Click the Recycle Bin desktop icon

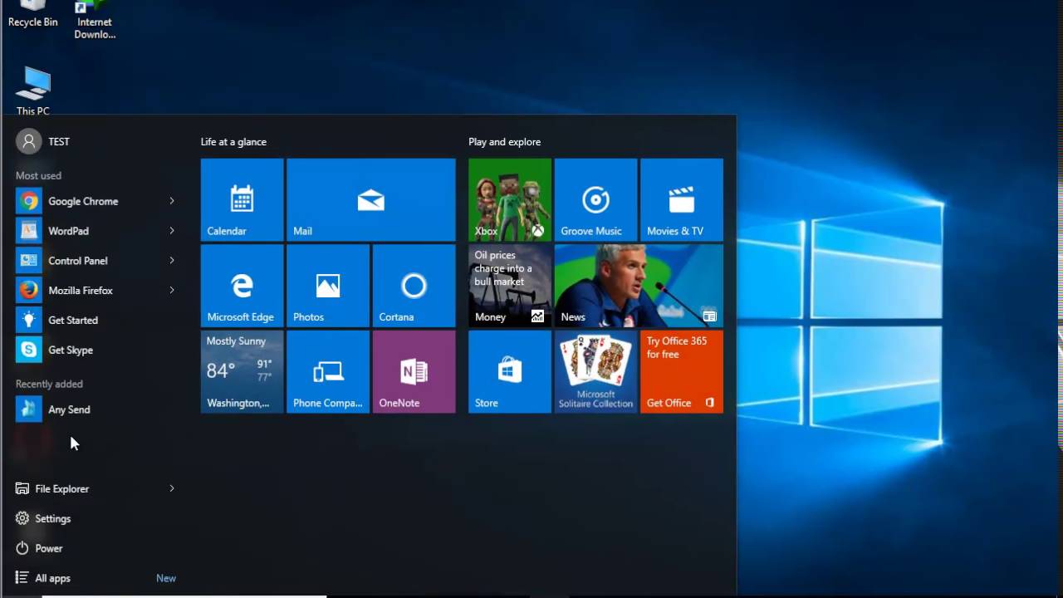coord(33,14)
